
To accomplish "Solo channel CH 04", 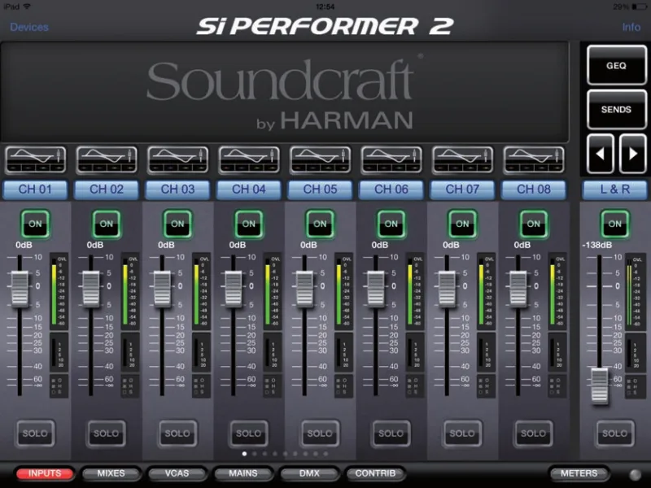I will (249, 434).
